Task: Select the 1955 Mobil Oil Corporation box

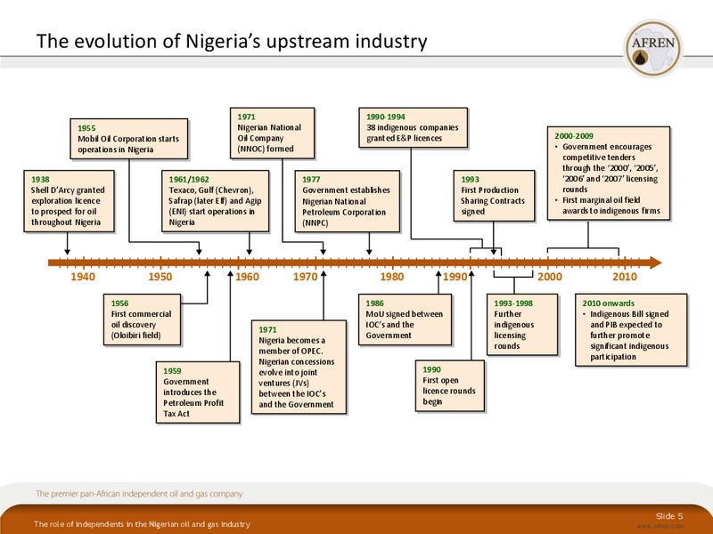Action: [x=128, y=139]
